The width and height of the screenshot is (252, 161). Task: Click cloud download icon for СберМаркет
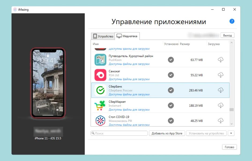[220, 105]
